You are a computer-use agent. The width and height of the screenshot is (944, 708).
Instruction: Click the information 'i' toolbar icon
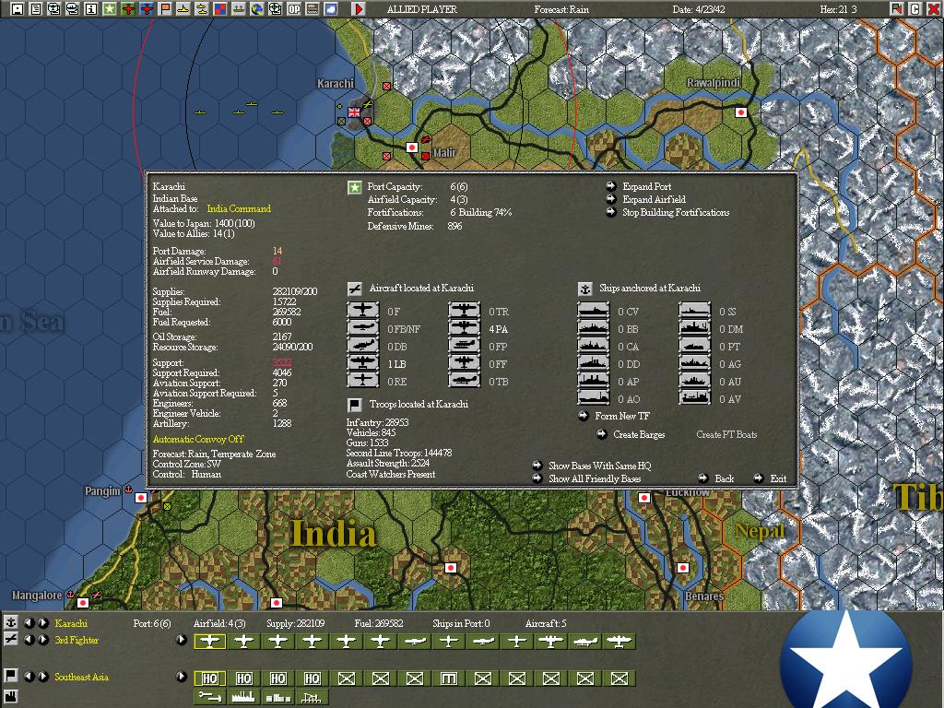tap(91, 9)
